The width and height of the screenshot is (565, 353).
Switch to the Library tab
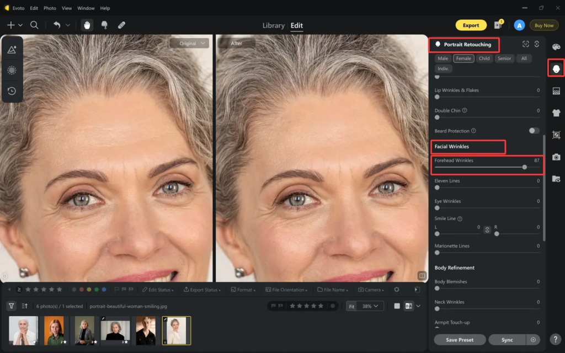[x=273, y=25]
